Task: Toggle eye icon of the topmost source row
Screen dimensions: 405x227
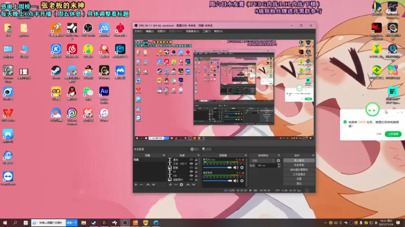Action: [x=191, y=160]
